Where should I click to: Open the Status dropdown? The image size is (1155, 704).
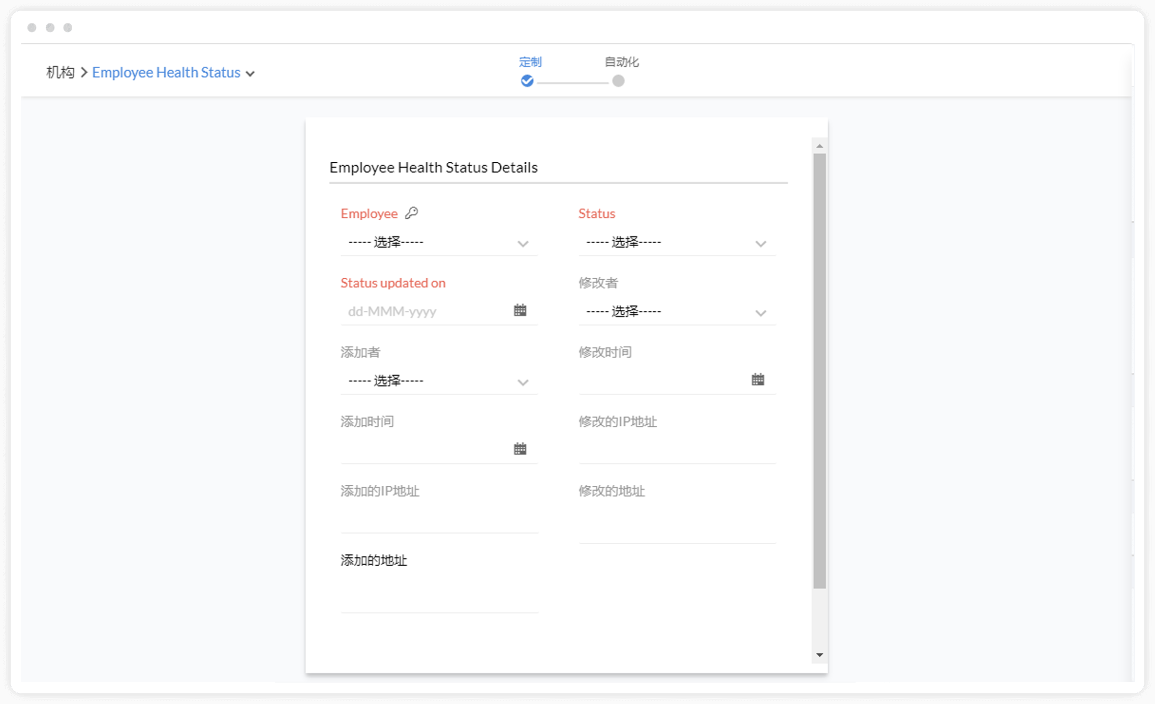[x=676, y=243]
